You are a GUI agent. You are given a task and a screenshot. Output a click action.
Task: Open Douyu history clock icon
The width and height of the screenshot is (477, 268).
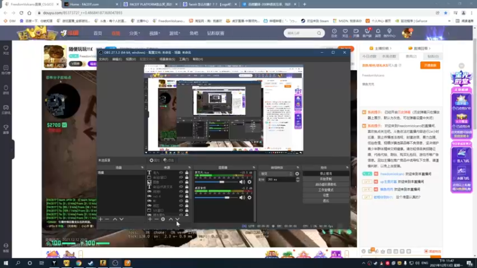[334, 33]
